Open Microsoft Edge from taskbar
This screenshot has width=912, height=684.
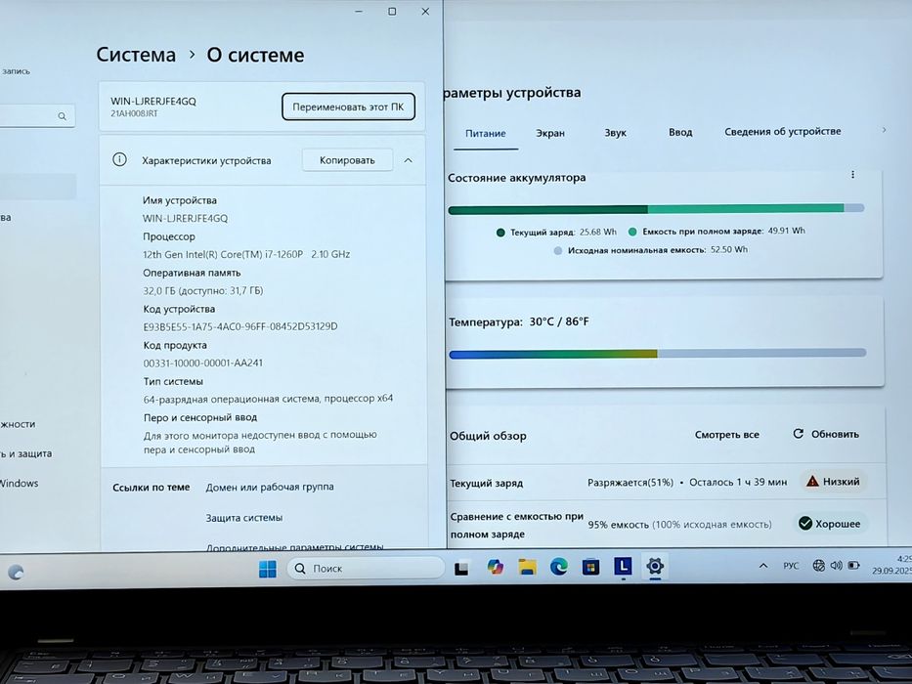click(559, 566)
